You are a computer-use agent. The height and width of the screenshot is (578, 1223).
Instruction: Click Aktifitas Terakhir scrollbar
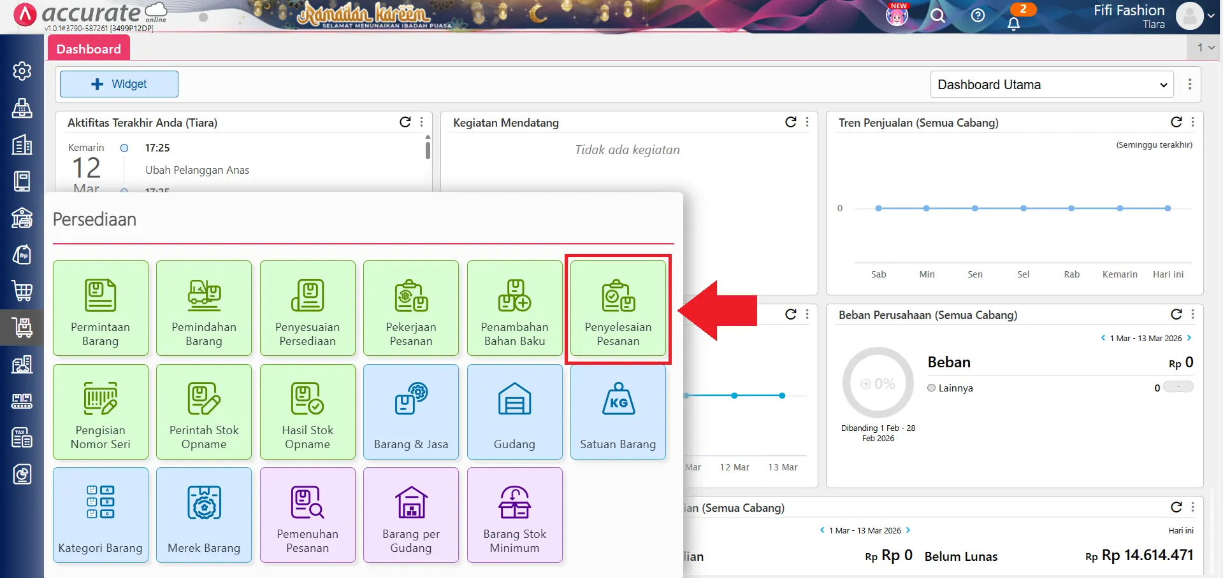(x=428, y=150)
